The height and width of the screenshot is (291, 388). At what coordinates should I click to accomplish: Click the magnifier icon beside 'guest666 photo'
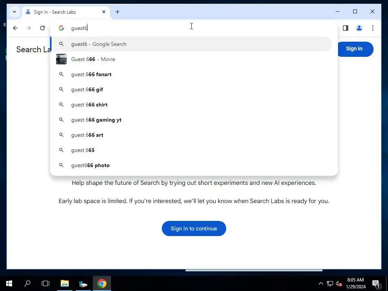61,165
